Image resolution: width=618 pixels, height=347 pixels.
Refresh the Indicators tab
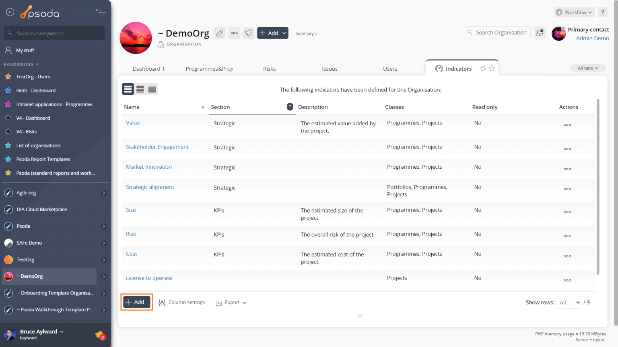coord(483,69)
